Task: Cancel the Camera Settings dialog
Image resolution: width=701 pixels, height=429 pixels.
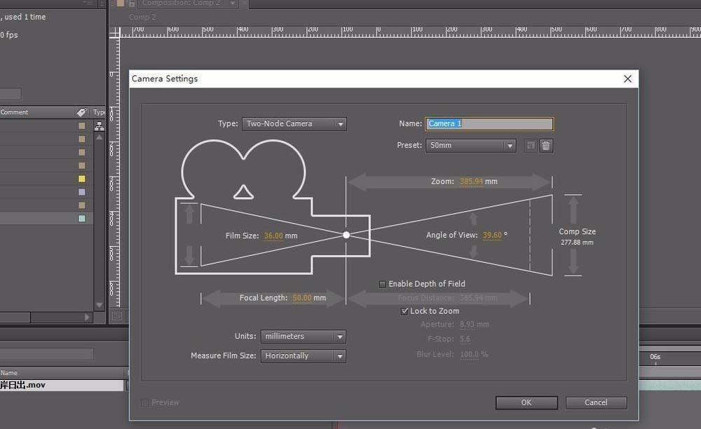Action: (596, 402)
